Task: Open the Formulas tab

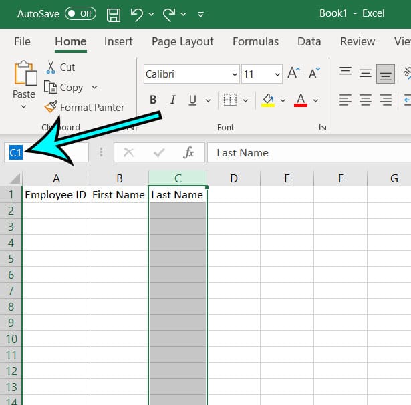Action: (255, 41)
